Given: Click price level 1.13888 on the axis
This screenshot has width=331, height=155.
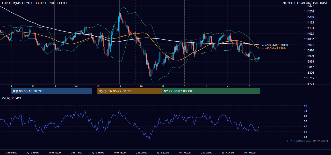Looking at the screenshot, I should [309, 61].
